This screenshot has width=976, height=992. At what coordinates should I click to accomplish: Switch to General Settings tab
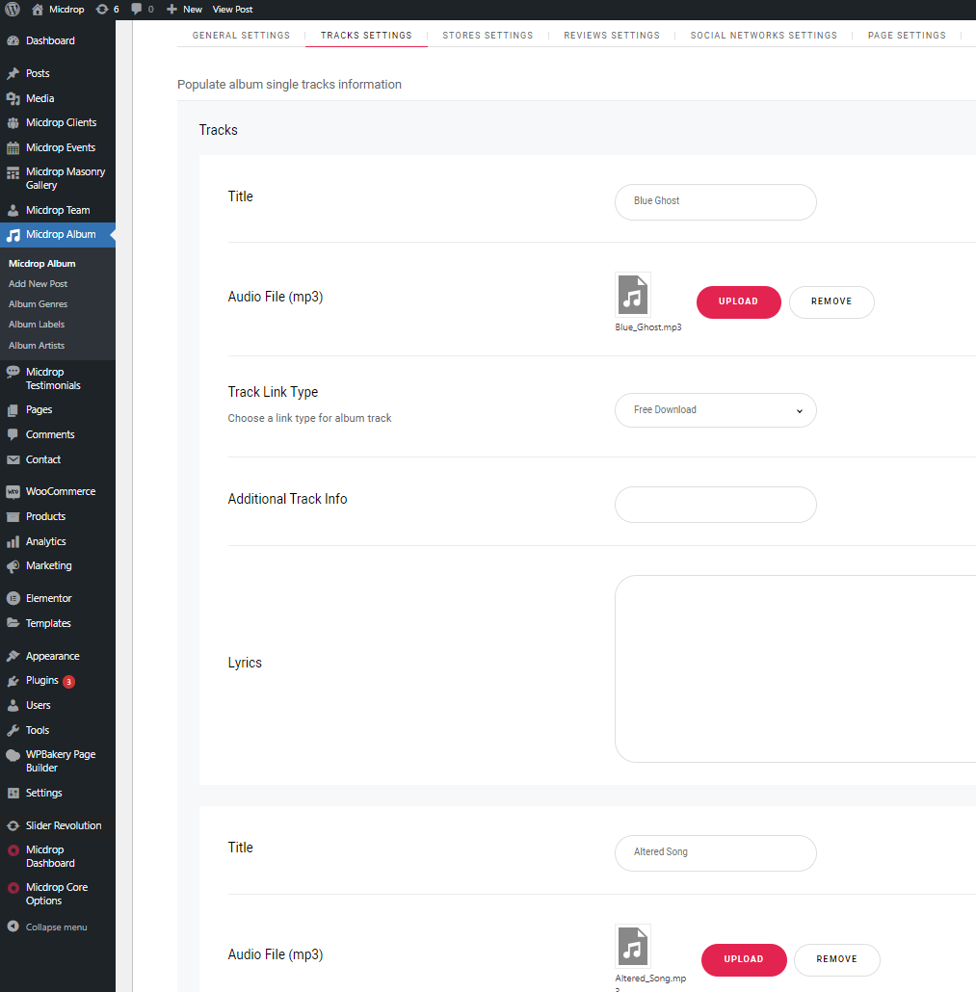[241, 36]
